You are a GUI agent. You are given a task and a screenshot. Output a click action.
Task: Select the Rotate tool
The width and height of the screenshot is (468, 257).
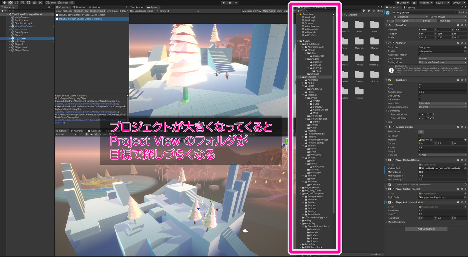(16, 3)
